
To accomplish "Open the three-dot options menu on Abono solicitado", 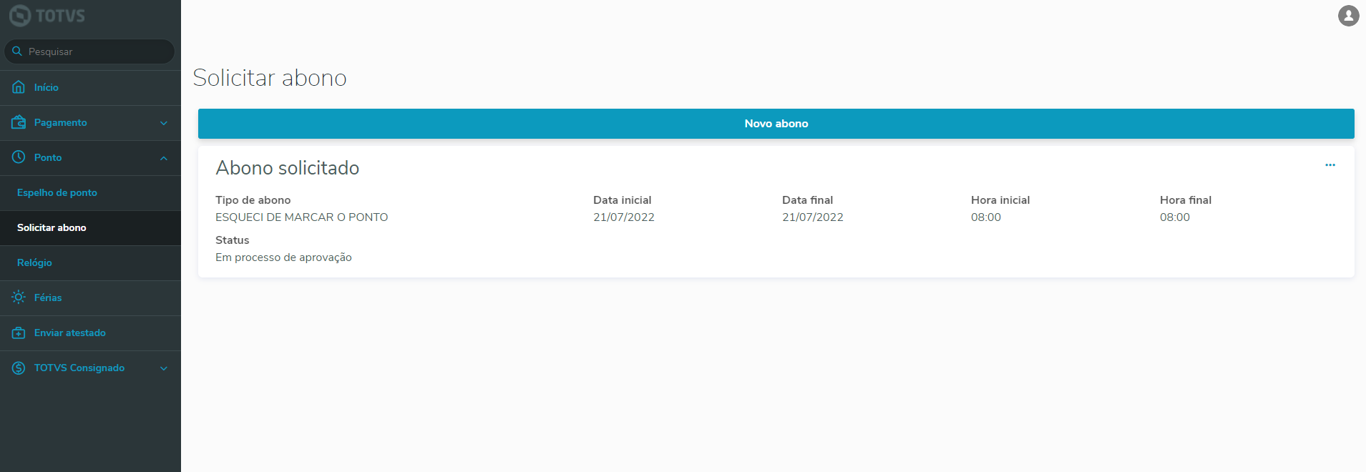I will [1330, 165].
